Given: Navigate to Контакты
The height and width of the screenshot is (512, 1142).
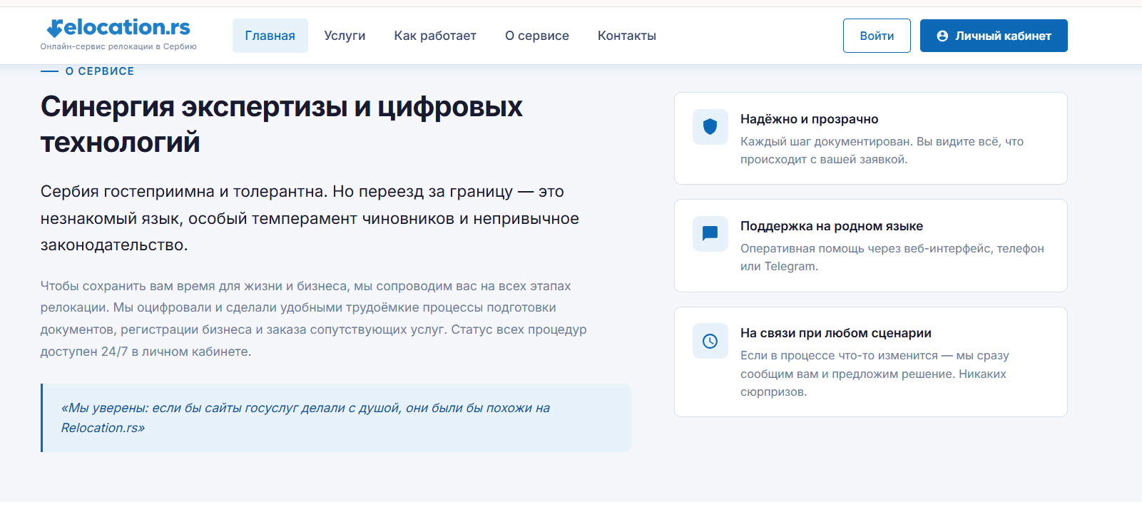Looking at the screenshot, I should 627,36.
